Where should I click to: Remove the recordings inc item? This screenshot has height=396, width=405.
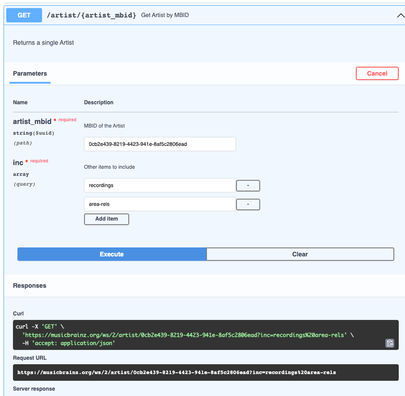pos(248,186)
